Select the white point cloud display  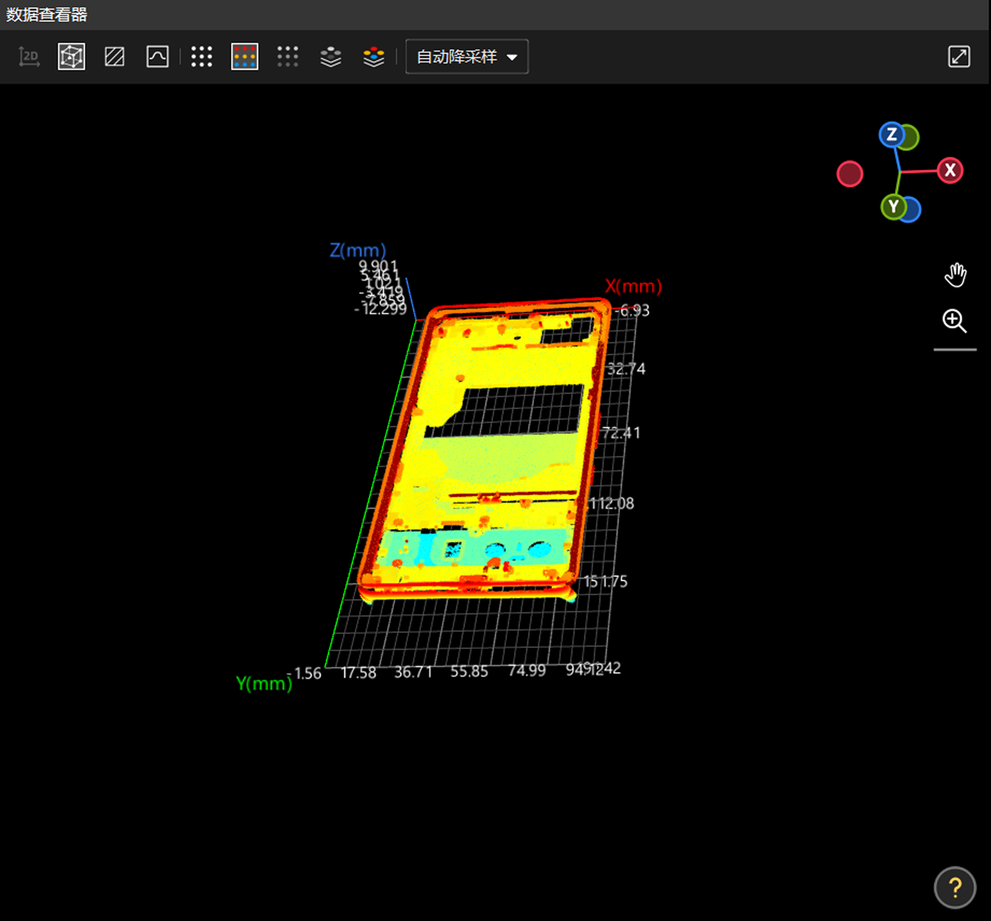(x=202, y=56)
